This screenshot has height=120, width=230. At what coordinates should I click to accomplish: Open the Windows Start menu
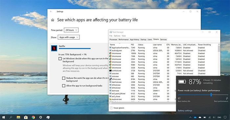4,117
